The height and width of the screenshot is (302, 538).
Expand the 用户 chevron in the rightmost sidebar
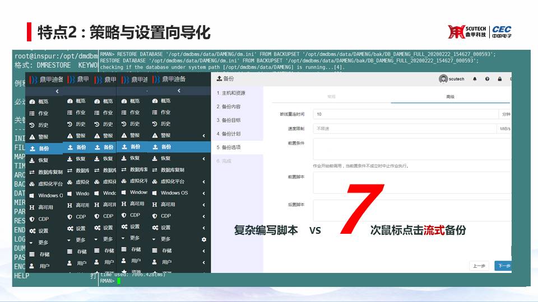(x=204, y=262)
